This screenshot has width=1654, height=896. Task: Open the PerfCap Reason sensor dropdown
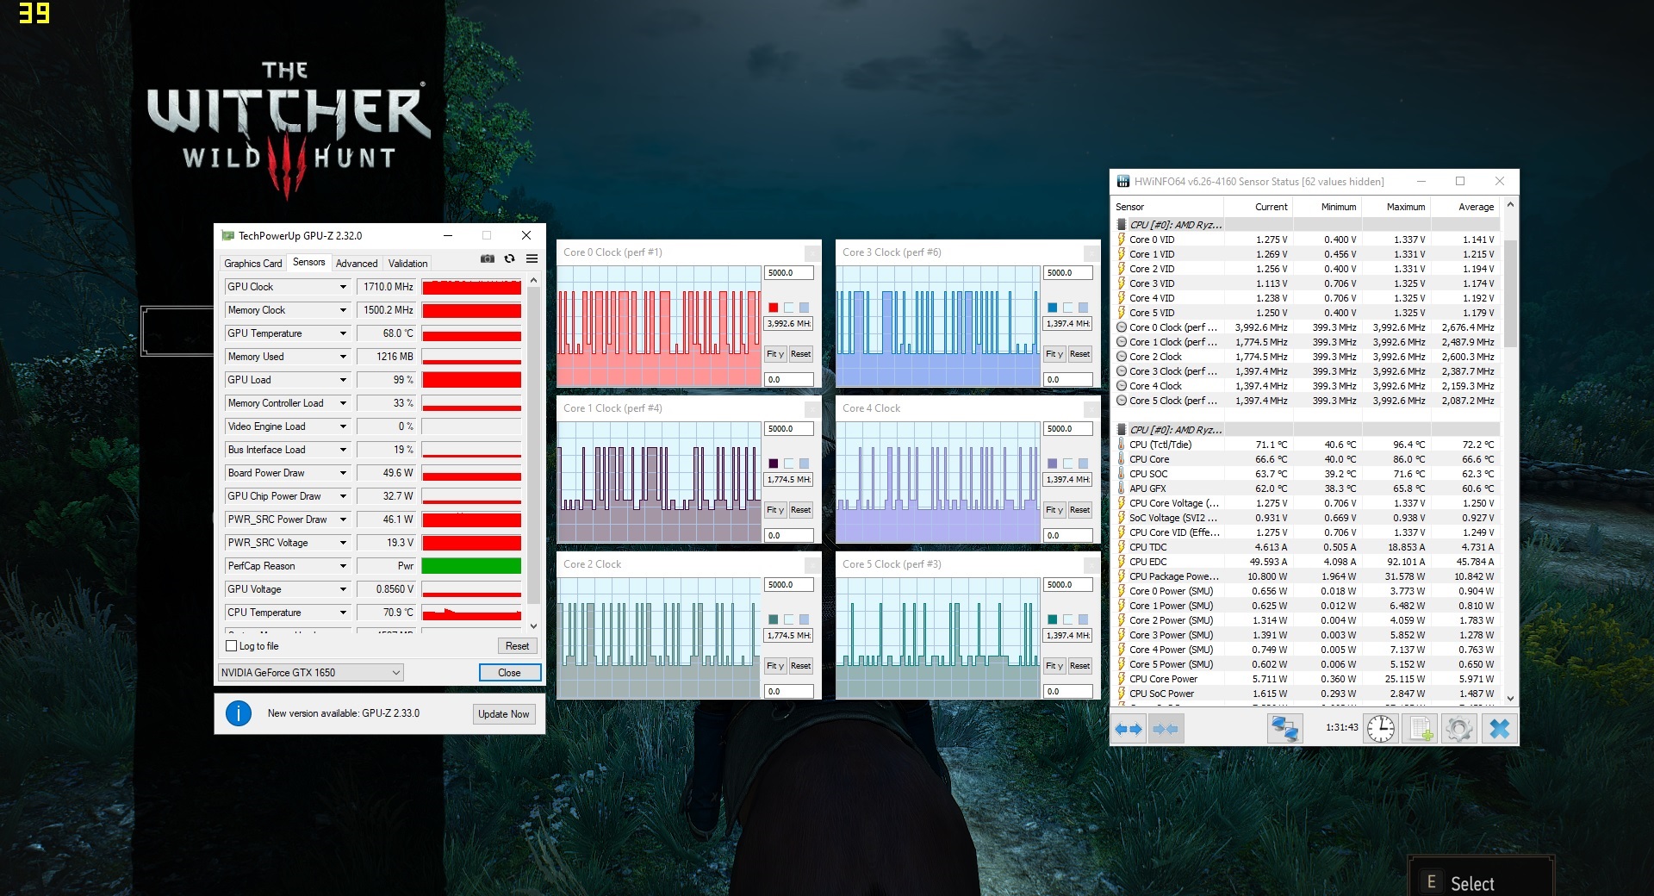pos(343,566)
